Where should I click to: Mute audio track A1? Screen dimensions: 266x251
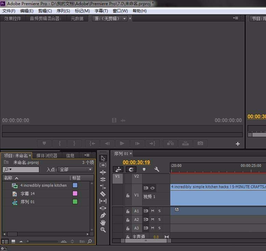pyautogui.click(x=152, y=211)
